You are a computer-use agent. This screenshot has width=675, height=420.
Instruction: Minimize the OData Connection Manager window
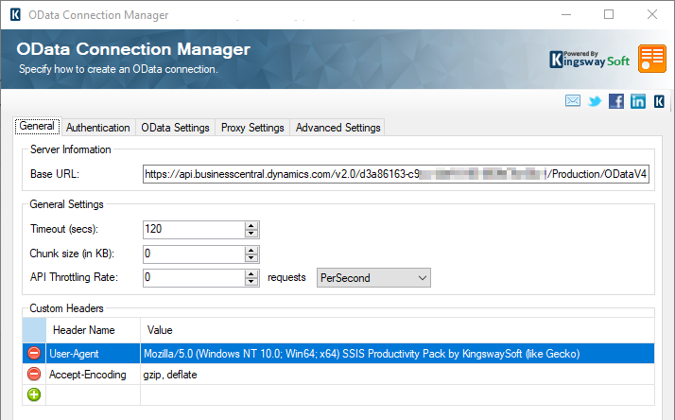pyautogui.click(x=566, y=14)
